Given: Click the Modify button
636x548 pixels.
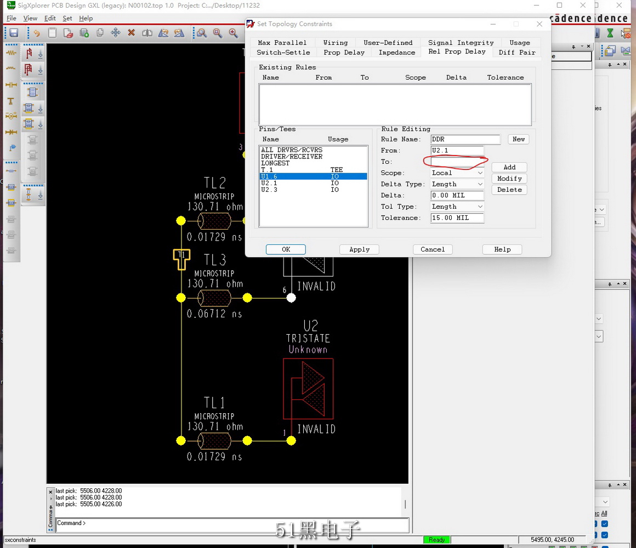Looking at the screenshot, I should coord(509,178).
